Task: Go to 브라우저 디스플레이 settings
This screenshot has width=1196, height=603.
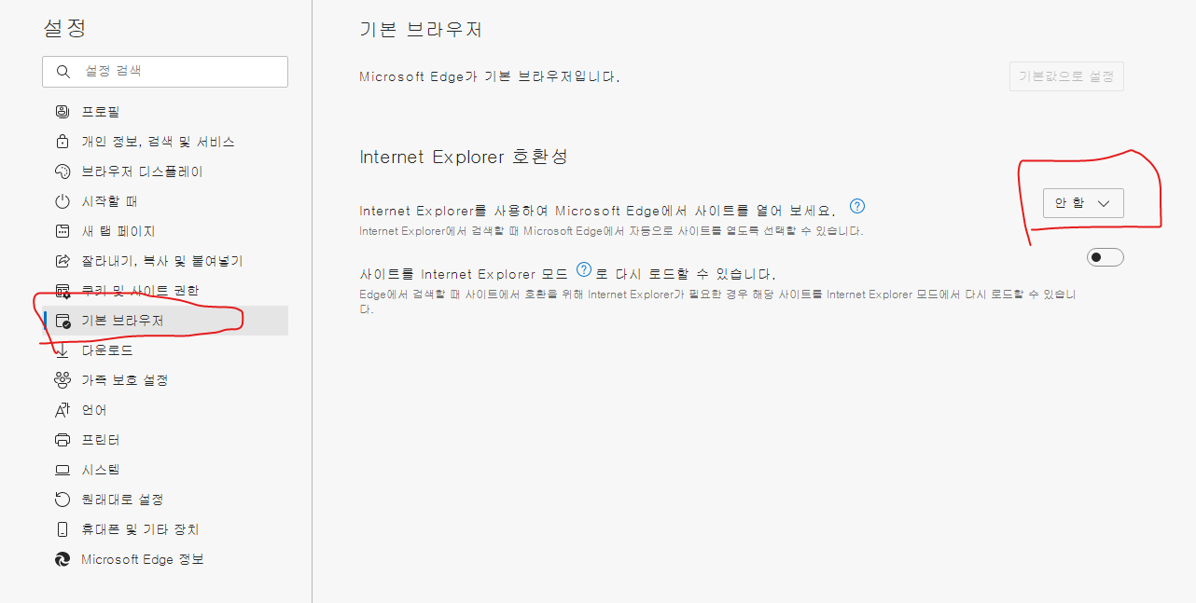Action: point(165,171)
